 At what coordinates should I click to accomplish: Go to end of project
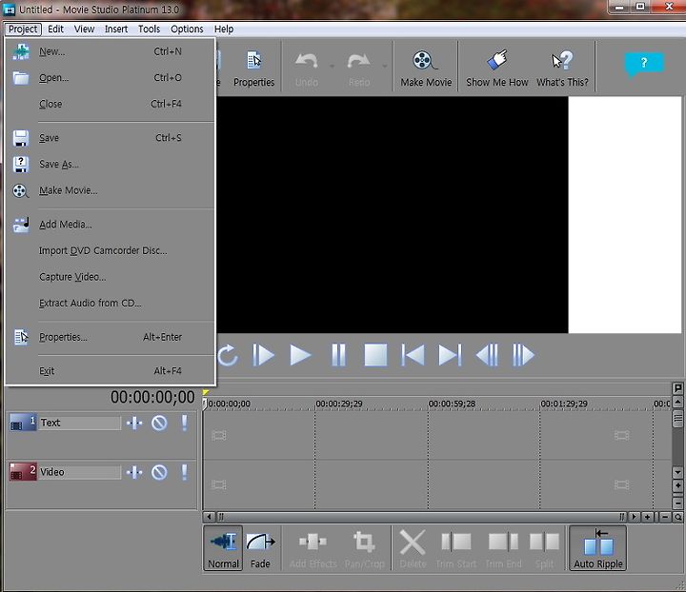(x=450, y=355)
